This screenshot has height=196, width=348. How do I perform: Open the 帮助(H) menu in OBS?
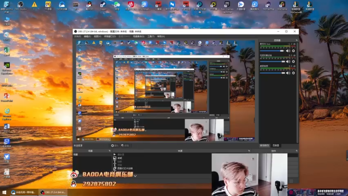pyautogui.click(x=161, y=37)
